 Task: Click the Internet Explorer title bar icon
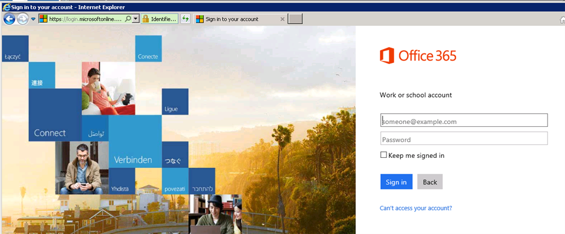coord(6,7)
